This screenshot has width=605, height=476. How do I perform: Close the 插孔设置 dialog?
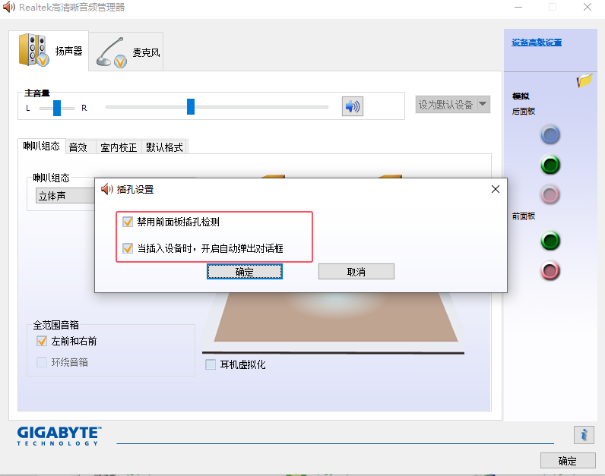pyautogui.click(x=496, y=189)
